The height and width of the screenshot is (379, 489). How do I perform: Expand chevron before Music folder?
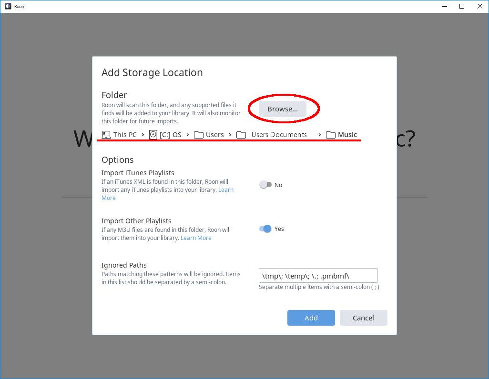click(320, 135)
